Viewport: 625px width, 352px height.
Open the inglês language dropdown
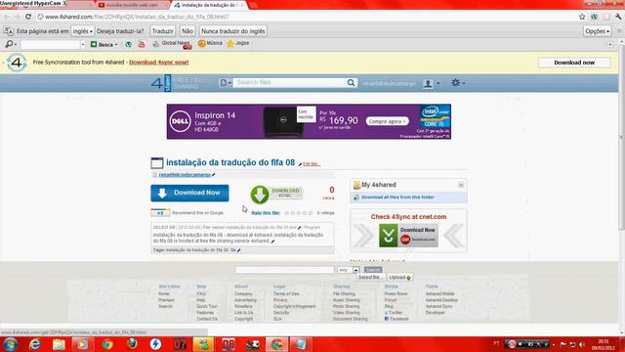pyautogui.click(x=82, y=31)
